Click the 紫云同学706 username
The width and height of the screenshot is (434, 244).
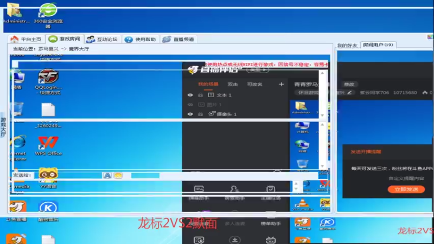click(x=374, y=93)
